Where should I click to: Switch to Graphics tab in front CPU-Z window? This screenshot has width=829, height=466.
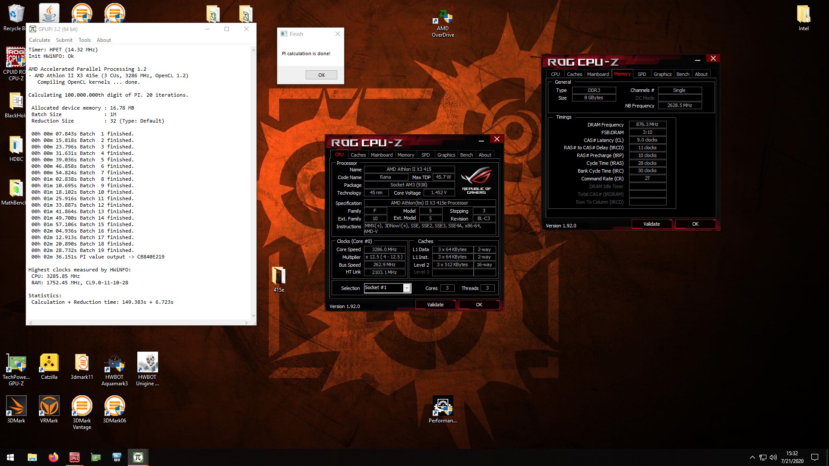point(446,155)
